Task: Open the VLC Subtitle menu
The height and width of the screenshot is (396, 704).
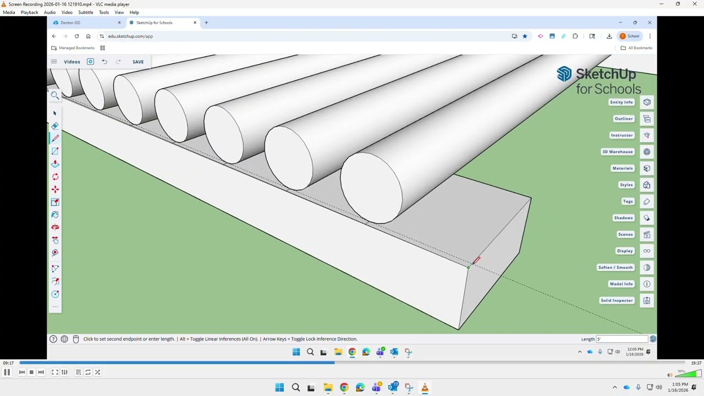Action: tap(86, 12)
